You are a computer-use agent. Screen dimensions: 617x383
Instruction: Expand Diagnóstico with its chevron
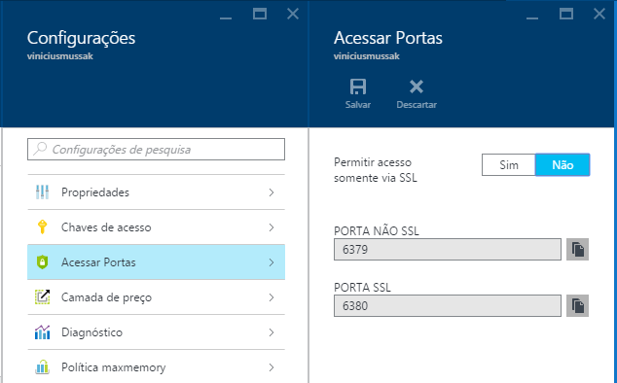(x=272, y=332)
